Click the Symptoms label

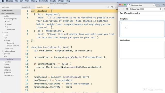click(x=124, y=19)
